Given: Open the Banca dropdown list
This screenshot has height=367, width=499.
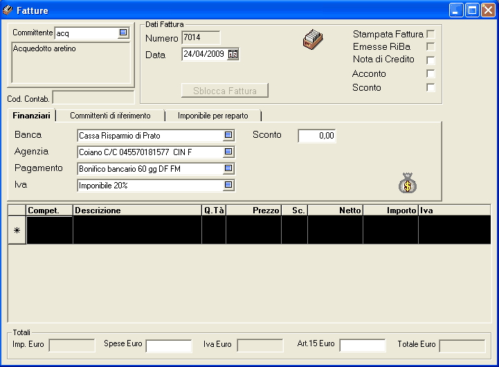Looking at the screenshot, I should click(x=228, y=136).
